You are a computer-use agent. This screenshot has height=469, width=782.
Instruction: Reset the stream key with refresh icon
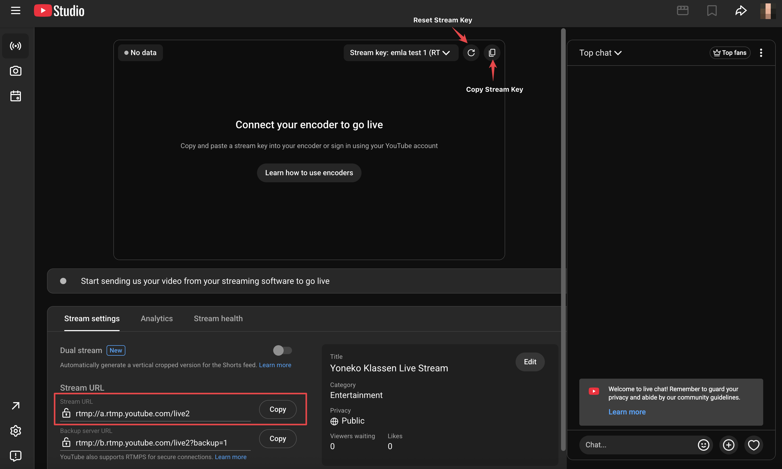coord(471,52)
